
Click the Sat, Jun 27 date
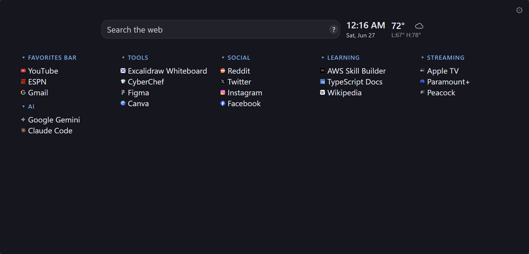pyautogui.click(x=361, y=35)
